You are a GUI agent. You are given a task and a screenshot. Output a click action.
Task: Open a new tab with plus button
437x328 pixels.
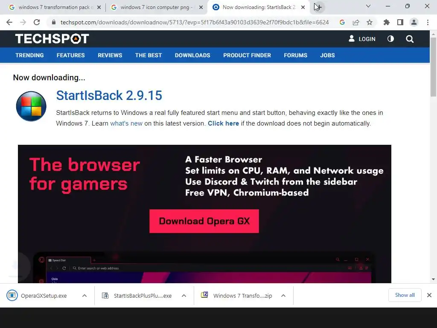[318, 7]
